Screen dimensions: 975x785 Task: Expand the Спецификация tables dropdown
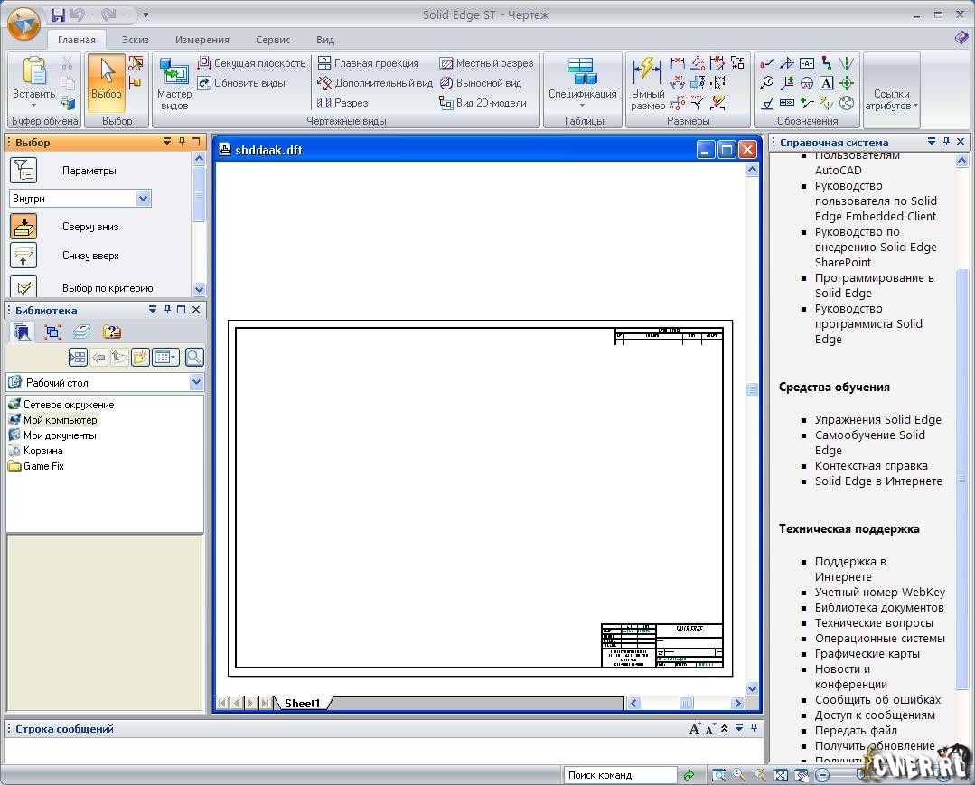click(x=582, y=104)
